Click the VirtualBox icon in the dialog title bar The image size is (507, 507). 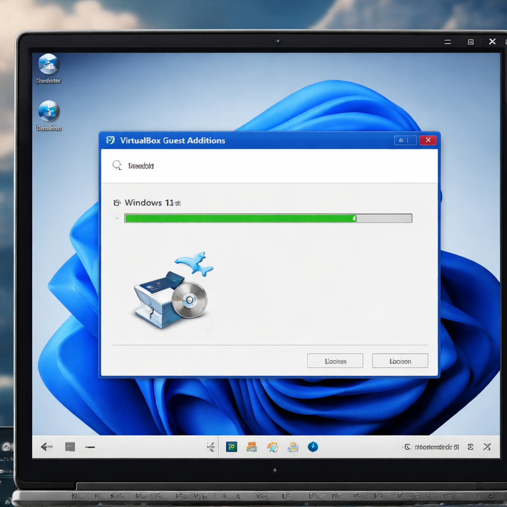click(111, 140)
